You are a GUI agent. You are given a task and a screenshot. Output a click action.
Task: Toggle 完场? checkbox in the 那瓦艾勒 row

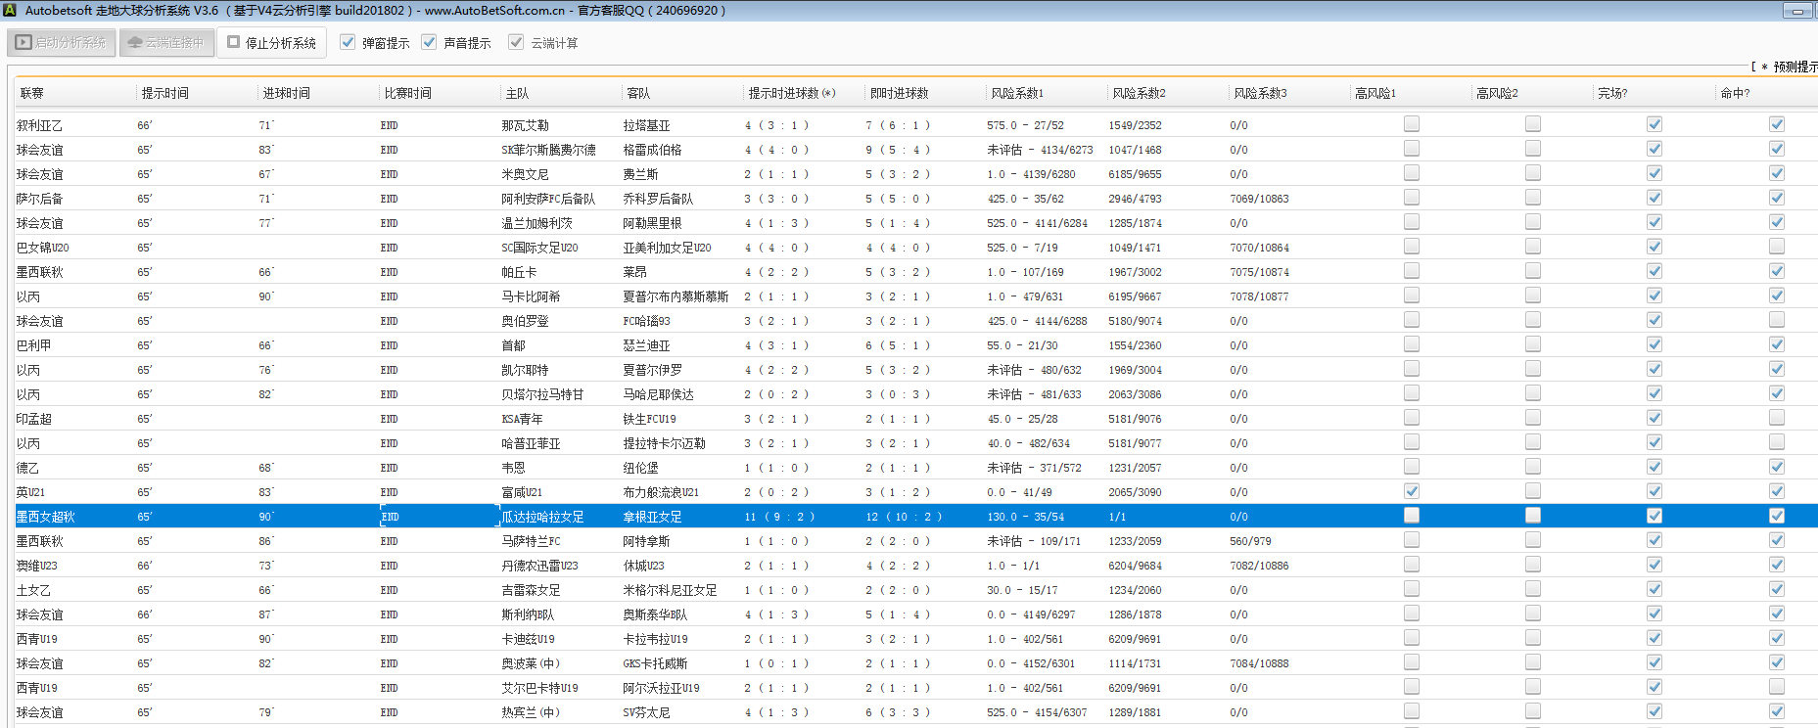click(x=1654, y=124)
